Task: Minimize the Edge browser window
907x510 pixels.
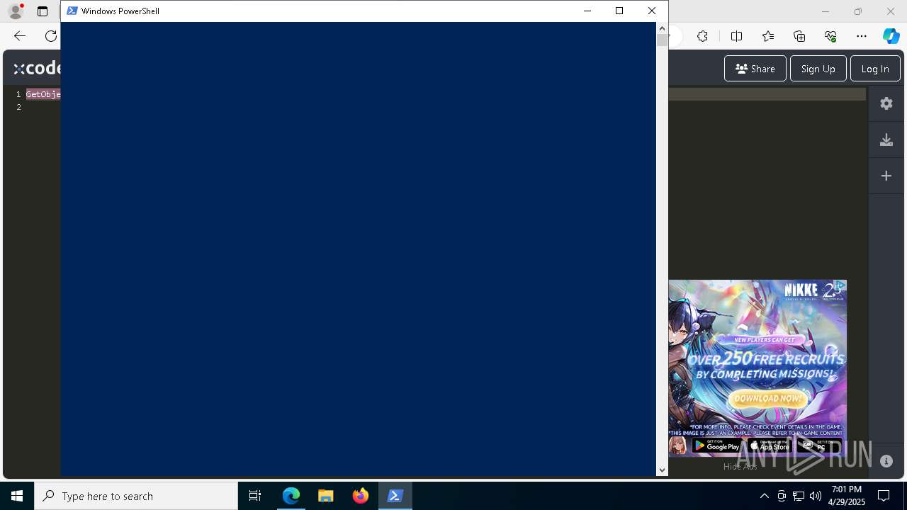Action: pos(825,11)
